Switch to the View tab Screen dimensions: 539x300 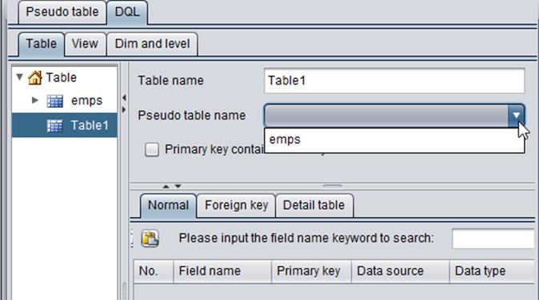coord(85,44)
